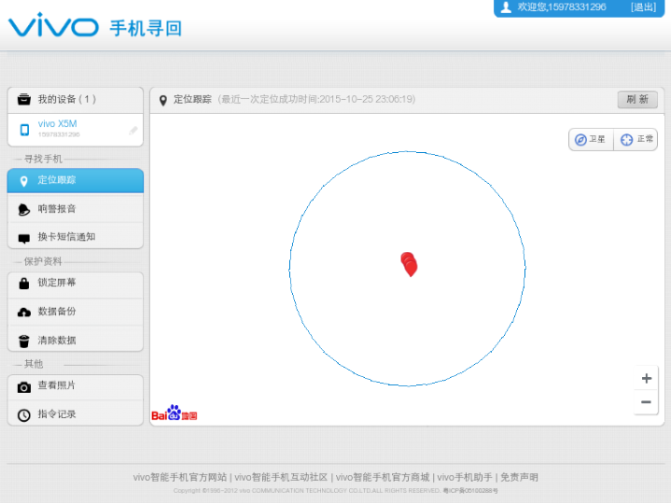Screen dimensions: 671x503
Task: Click the 刷新 refresh button
Action: point(637,100)
